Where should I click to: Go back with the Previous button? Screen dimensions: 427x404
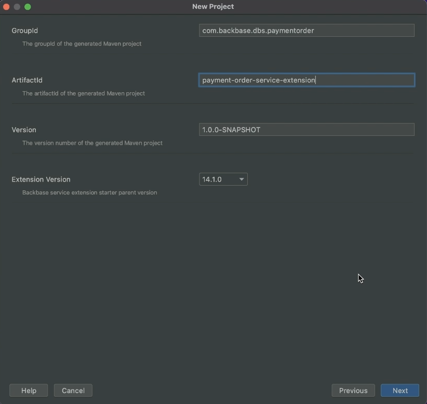click(x=353, y=391)
